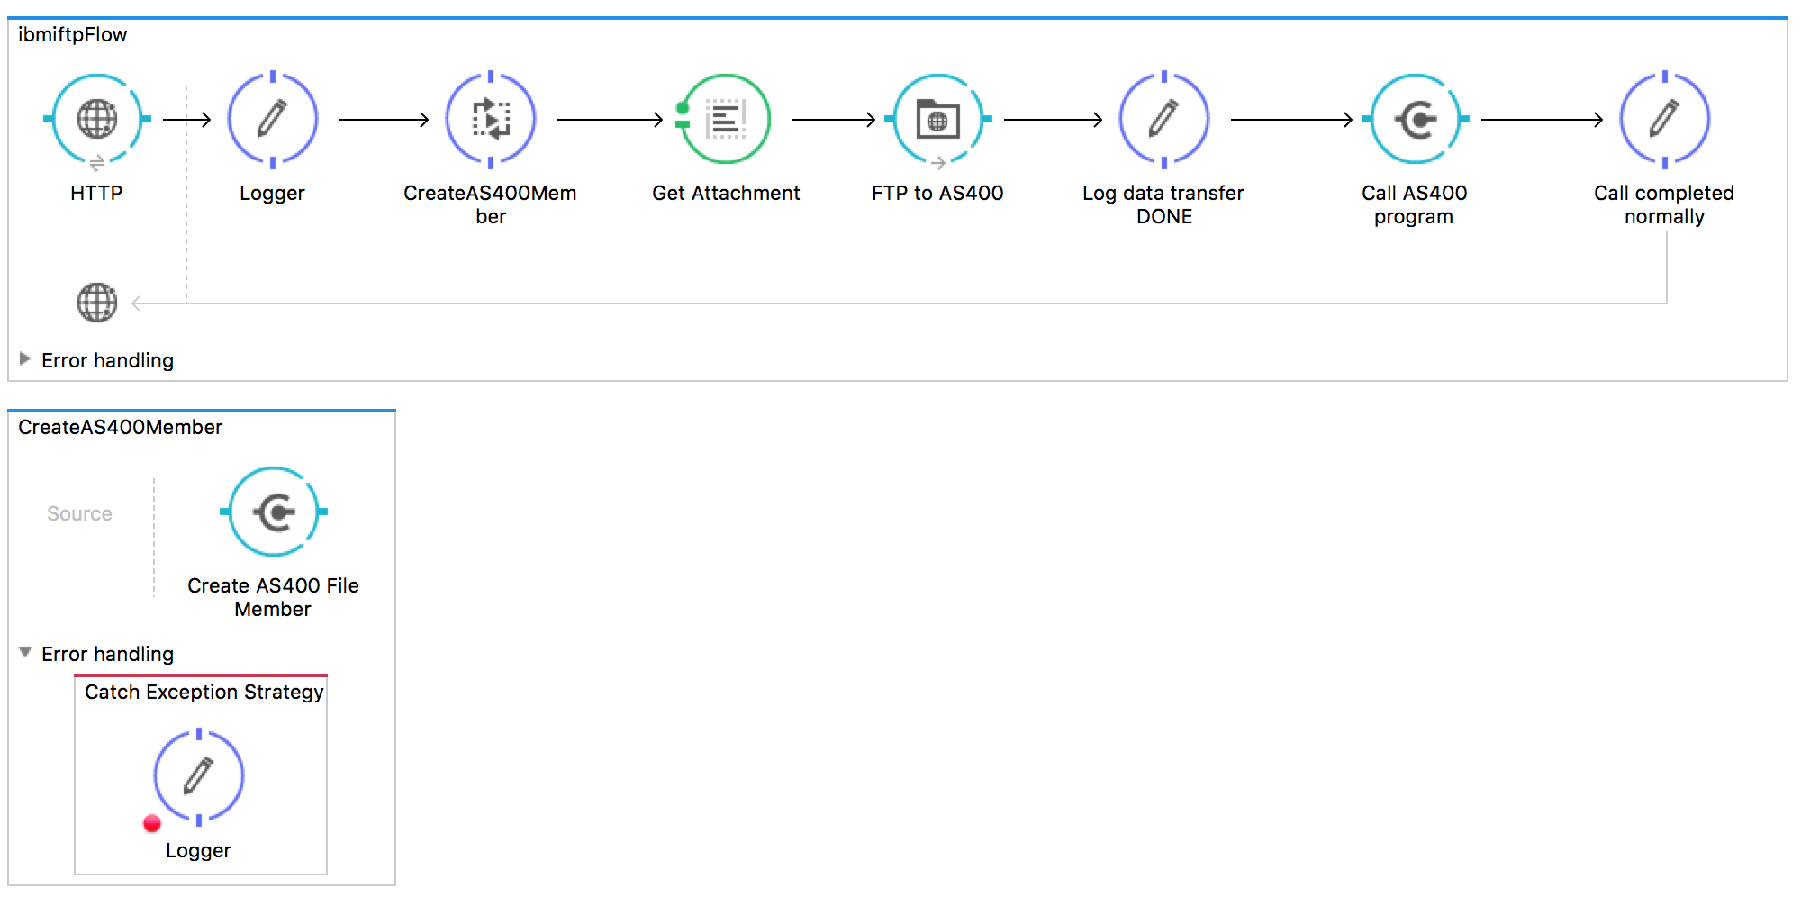
Task: Click the green indicator on Get Attachment
Action: (683, 109)
